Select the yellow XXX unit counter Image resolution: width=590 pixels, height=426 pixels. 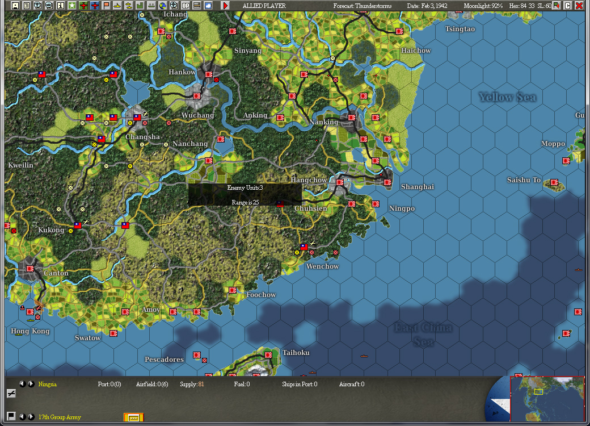coord(133,417)
